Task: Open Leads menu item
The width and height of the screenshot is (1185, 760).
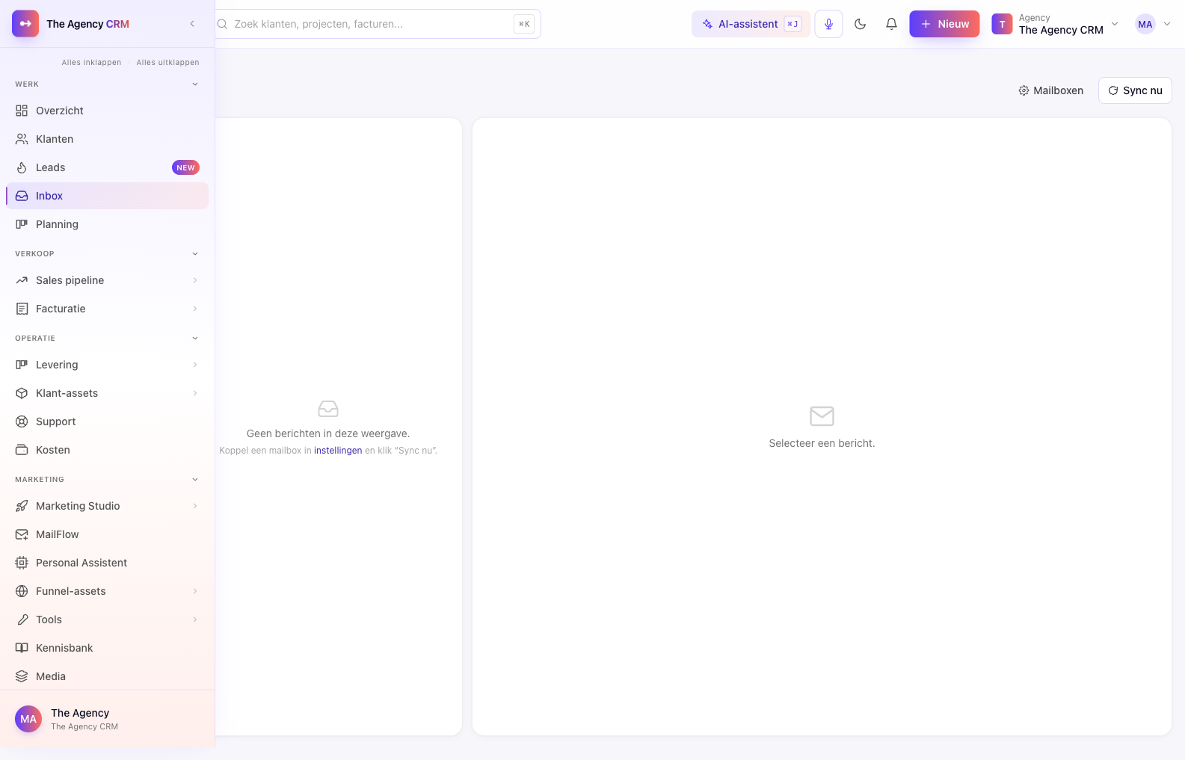Action: pos(107,167)
